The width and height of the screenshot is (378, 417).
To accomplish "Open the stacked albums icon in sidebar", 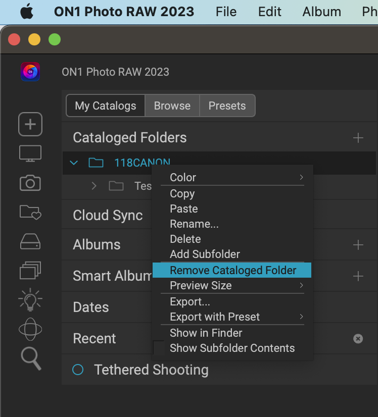I will pos(30,270).
